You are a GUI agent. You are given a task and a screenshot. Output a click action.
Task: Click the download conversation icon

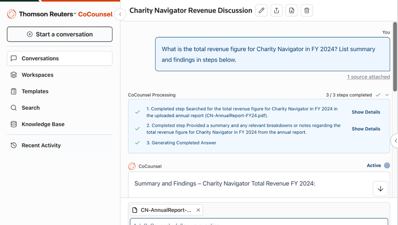[x=291, y=11]
